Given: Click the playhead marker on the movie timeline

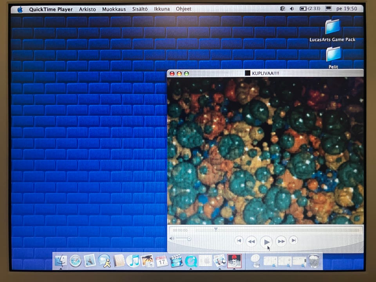Looking at the screenshot, I should (215, 230).
